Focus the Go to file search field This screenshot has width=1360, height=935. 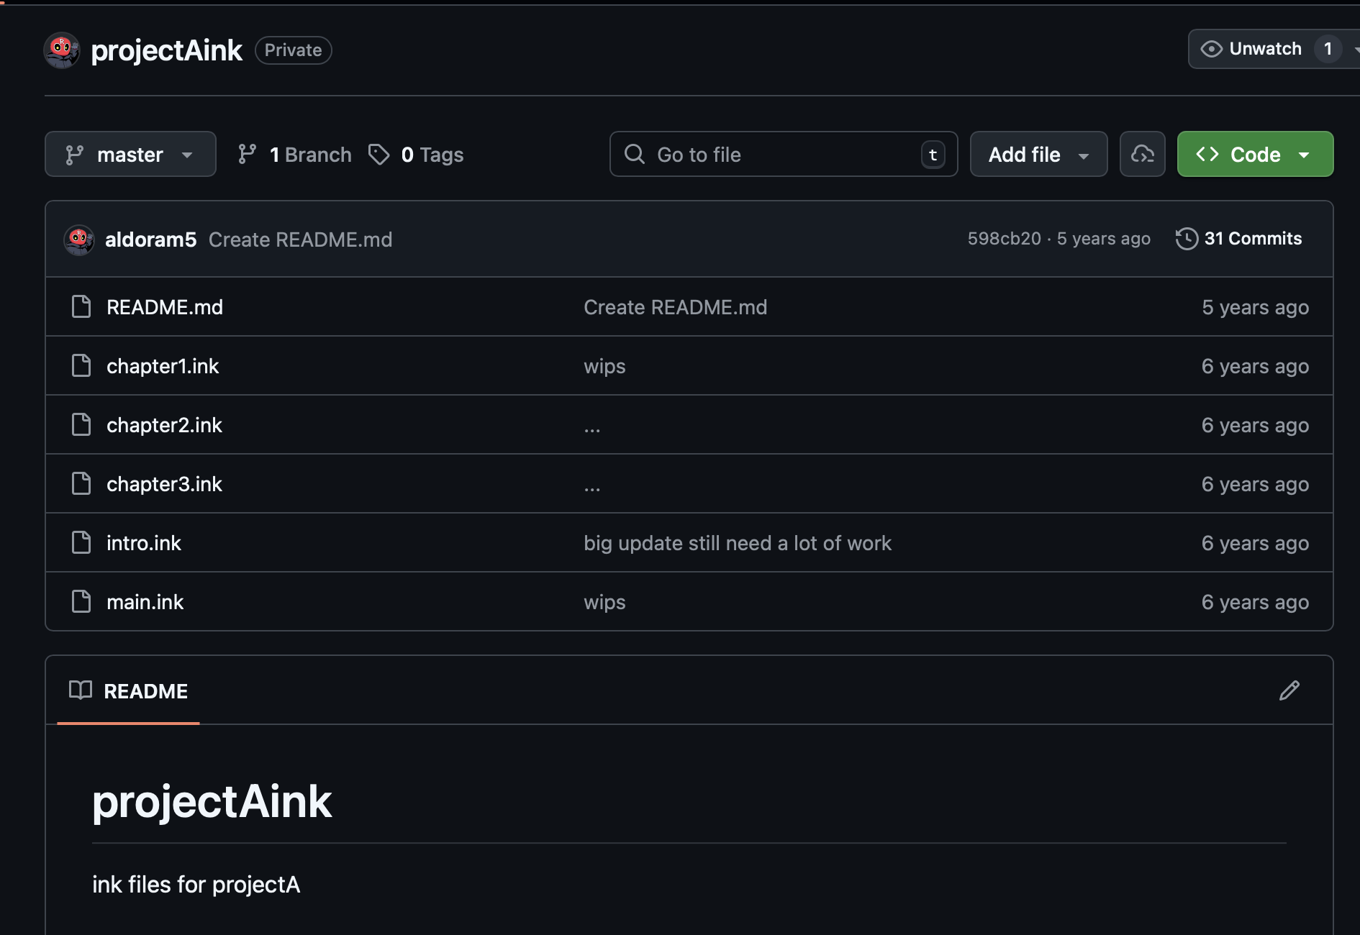(x=784, y=154)
